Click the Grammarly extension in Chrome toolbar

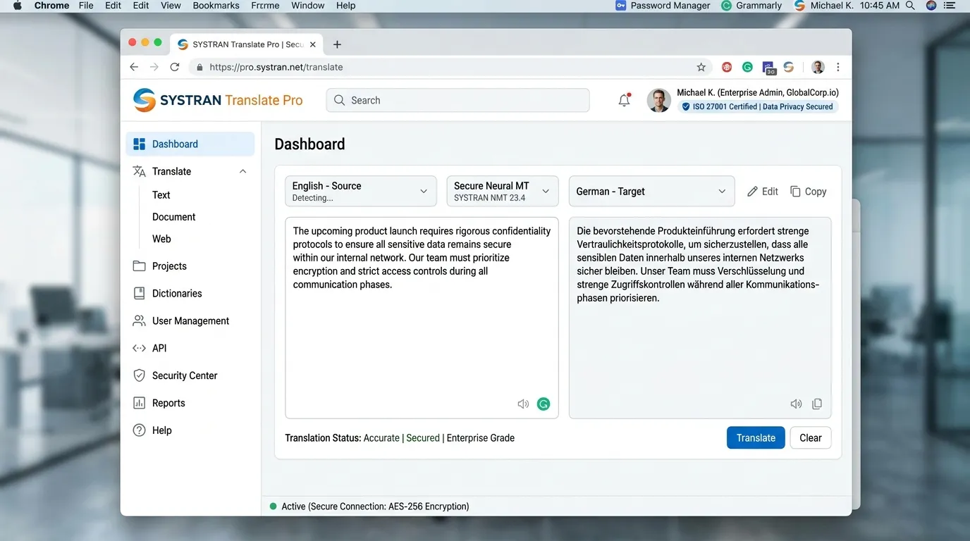coord(747,67)
